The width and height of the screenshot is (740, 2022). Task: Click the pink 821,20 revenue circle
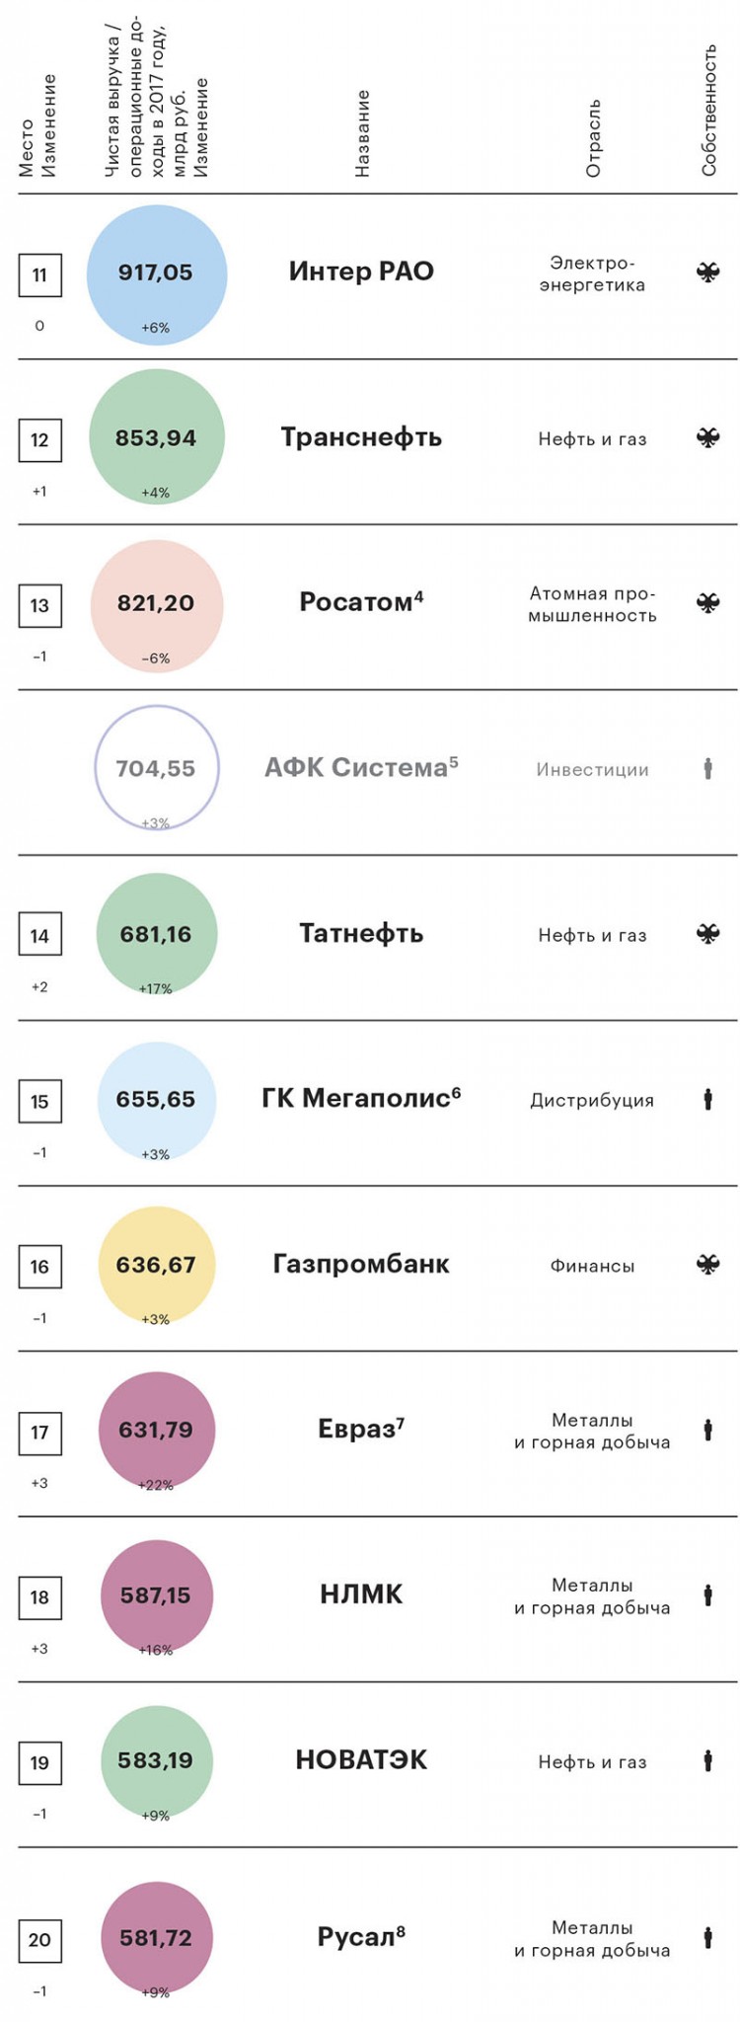(157, 604)
